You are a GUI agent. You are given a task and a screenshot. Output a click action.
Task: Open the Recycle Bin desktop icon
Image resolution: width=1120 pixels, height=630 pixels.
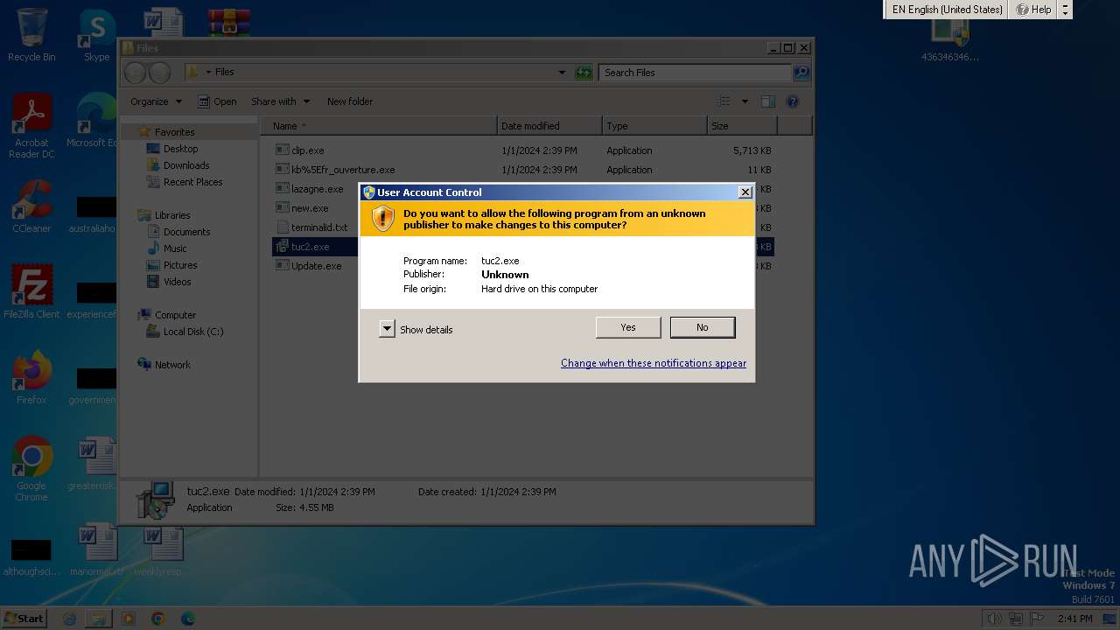point(31,35)
